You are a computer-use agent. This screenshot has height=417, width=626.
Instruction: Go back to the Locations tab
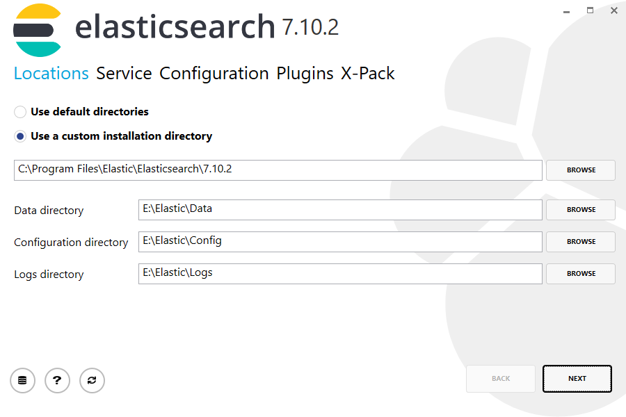[x=51, y=73]
